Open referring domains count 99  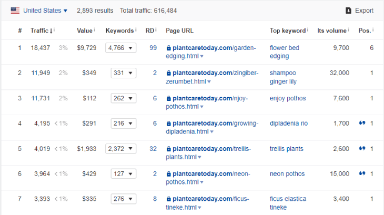[x=153, y=48]
